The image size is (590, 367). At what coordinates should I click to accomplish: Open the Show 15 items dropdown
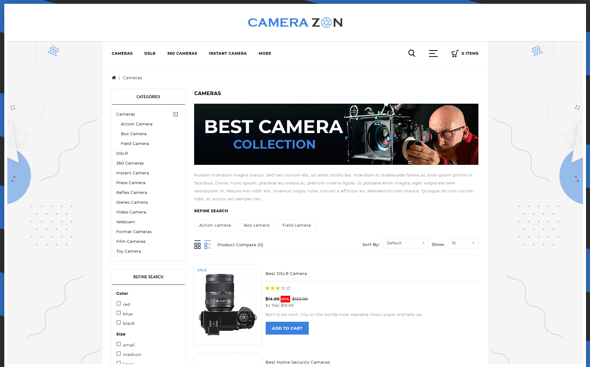pos(463,243)
